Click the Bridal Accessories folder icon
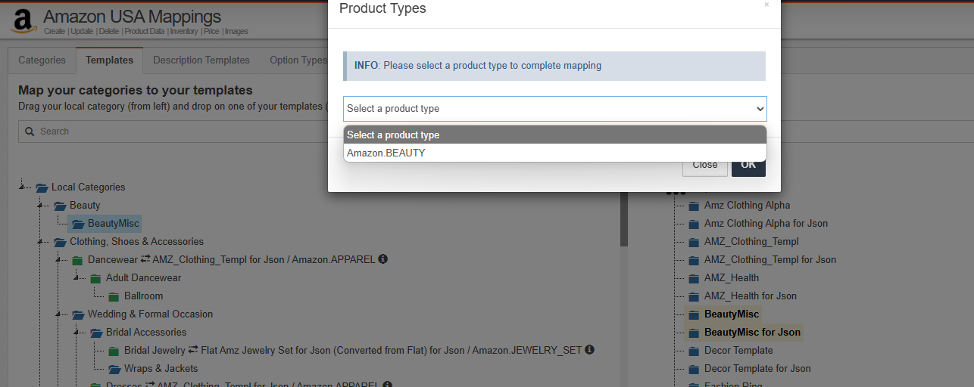Screen dimensions: 974x387 [96, 333]
